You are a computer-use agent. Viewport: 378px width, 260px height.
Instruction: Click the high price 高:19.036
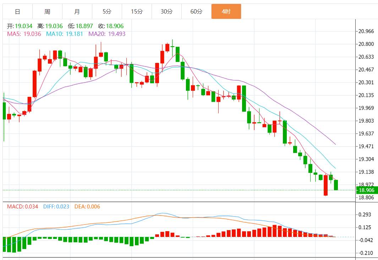[x=50, y=26]
